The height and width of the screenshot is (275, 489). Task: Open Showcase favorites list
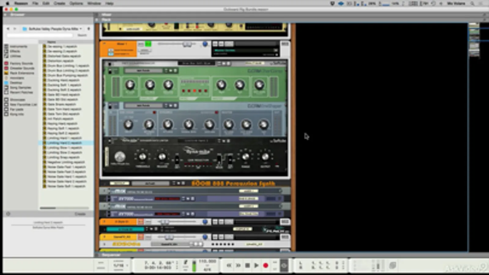click(x=17, y=100)
